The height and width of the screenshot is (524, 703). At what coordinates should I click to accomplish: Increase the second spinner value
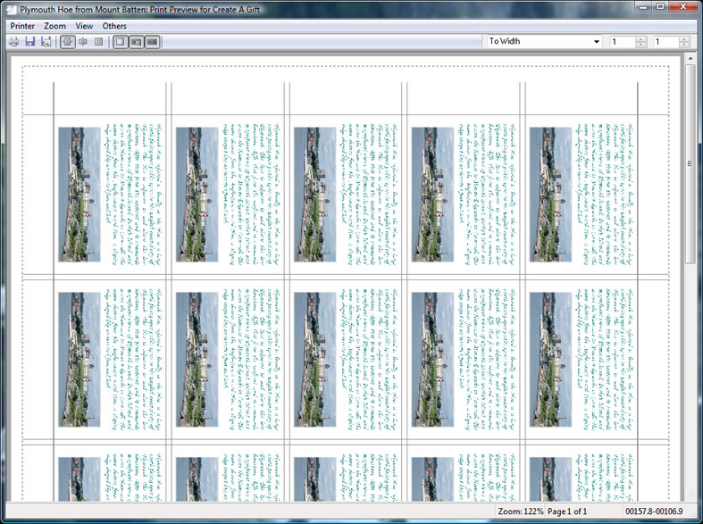coord(683,39)
